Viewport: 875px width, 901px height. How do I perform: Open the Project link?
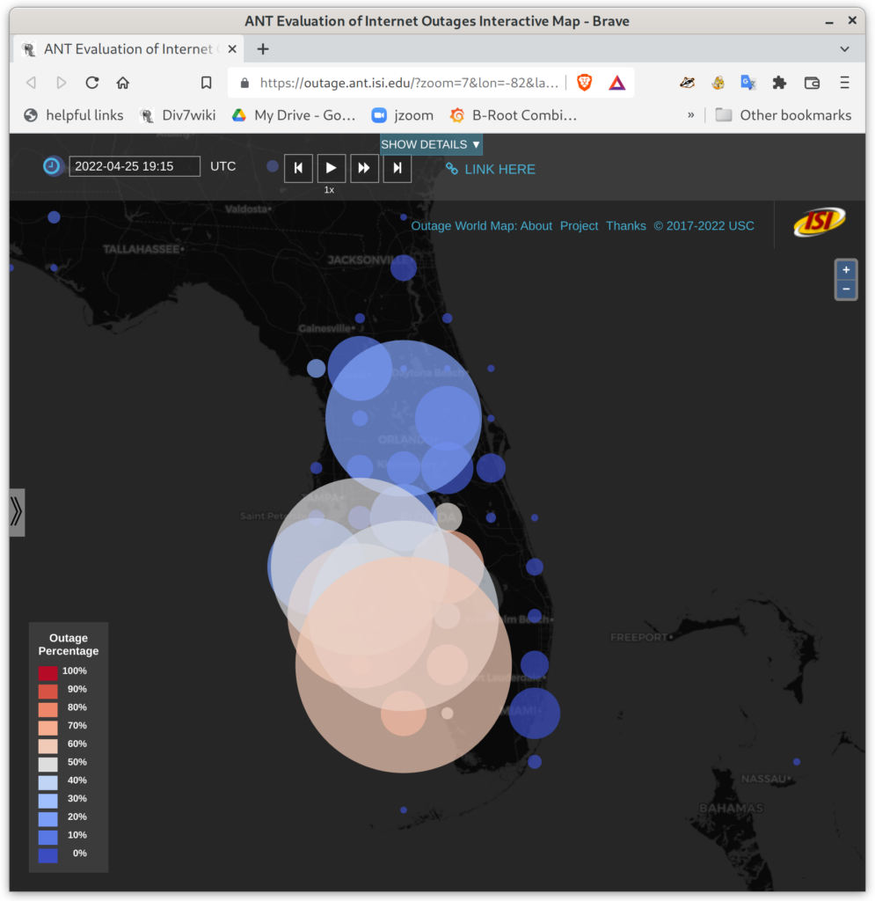[580, 226]
